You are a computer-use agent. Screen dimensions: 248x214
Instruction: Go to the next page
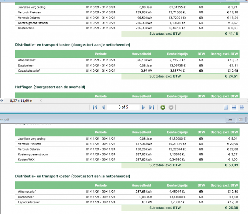144,107
